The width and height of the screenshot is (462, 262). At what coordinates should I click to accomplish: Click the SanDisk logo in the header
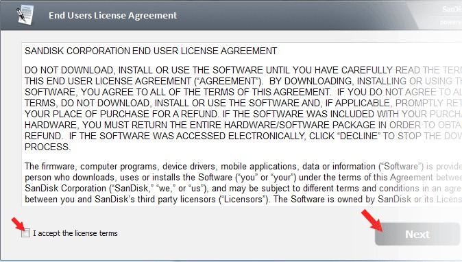452,9
